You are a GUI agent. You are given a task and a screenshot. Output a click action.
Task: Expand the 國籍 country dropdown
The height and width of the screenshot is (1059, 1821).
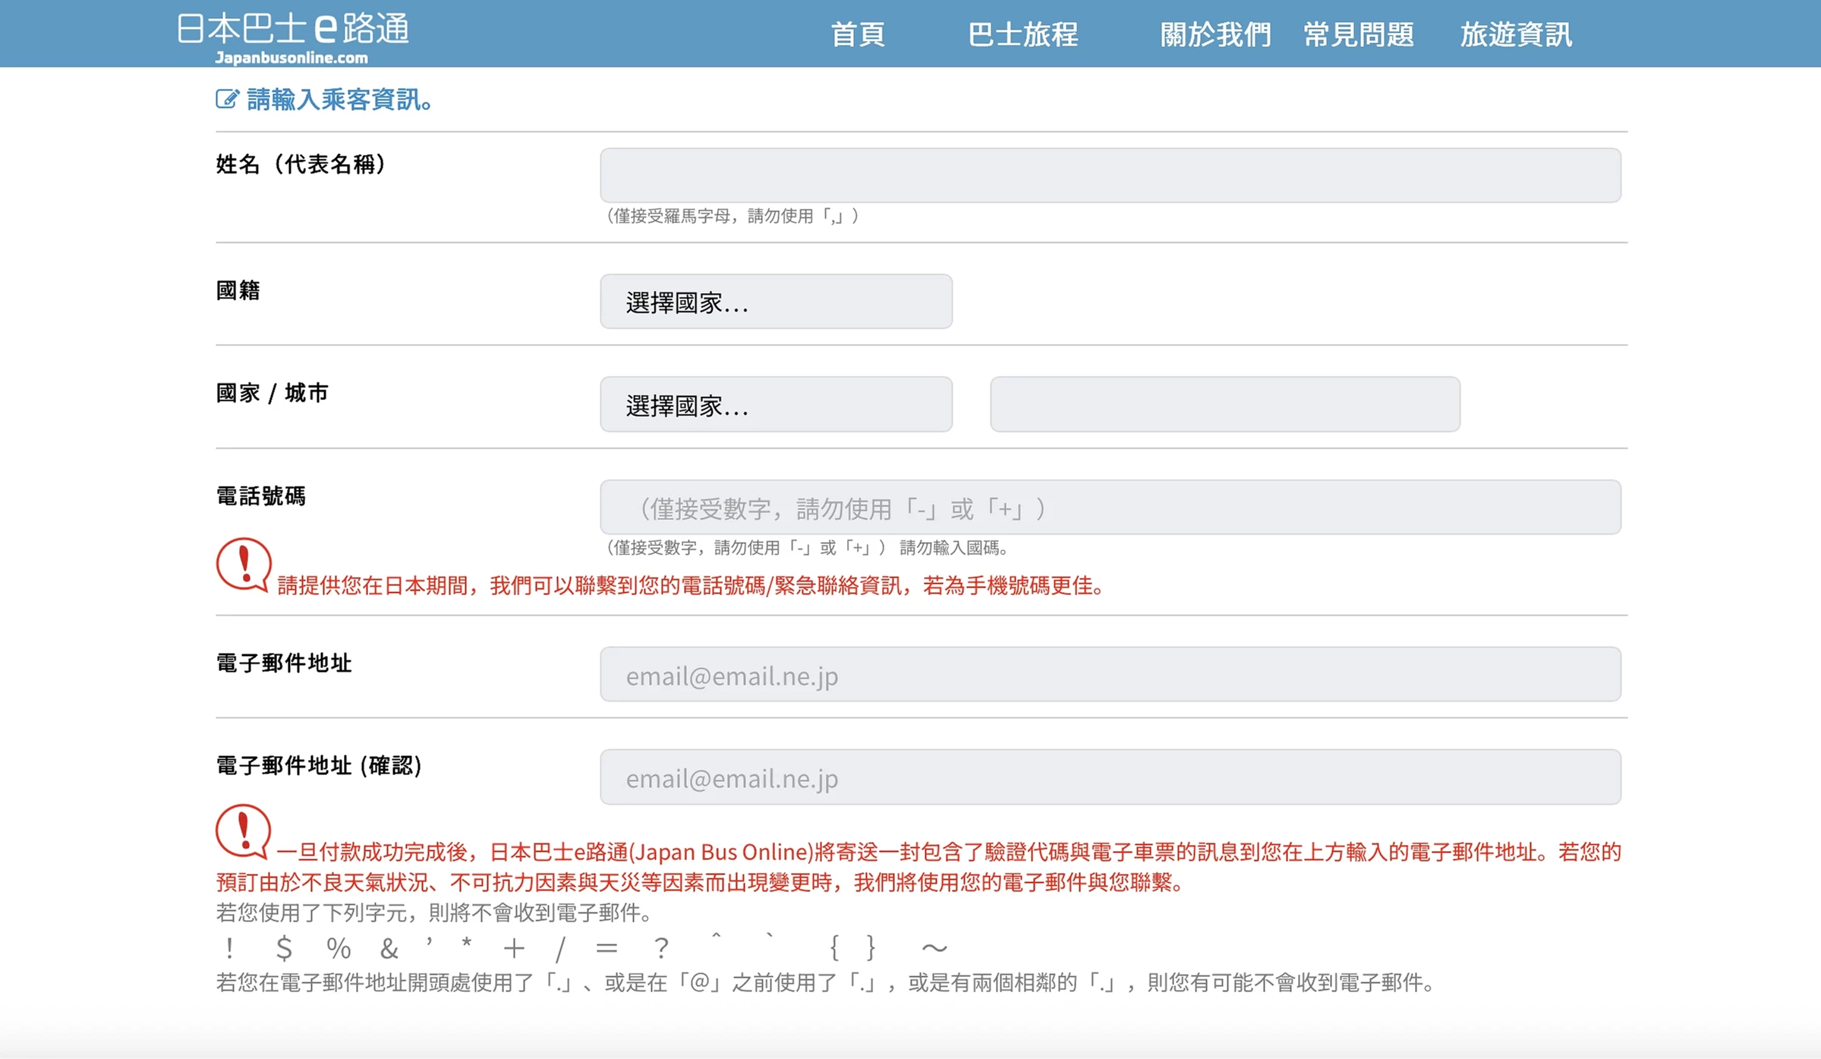pos(776,301)
